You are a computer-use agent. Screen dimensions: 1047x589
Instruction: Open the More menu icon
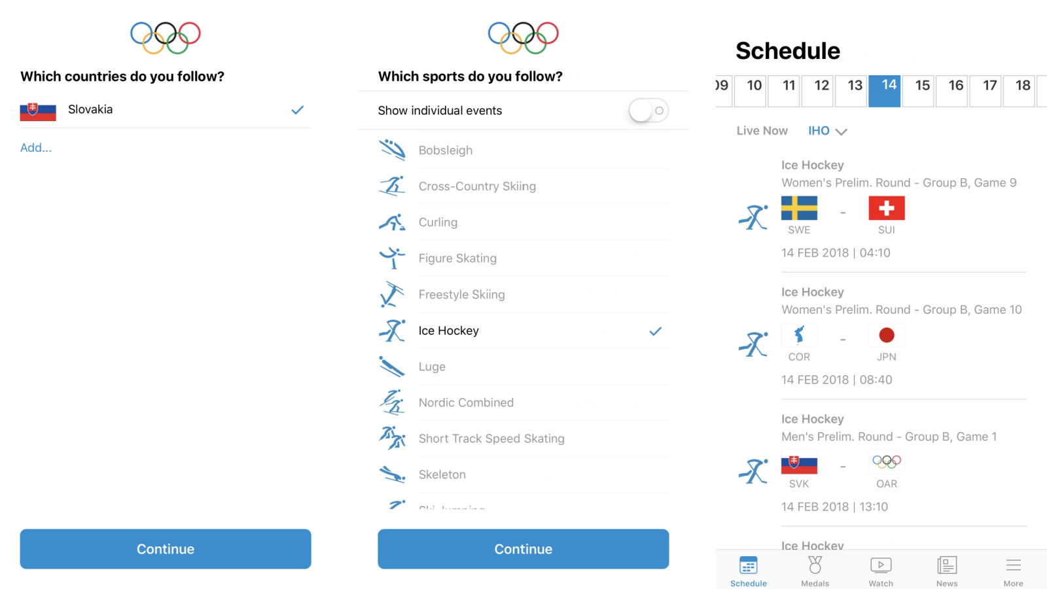tap(1014, 565)
